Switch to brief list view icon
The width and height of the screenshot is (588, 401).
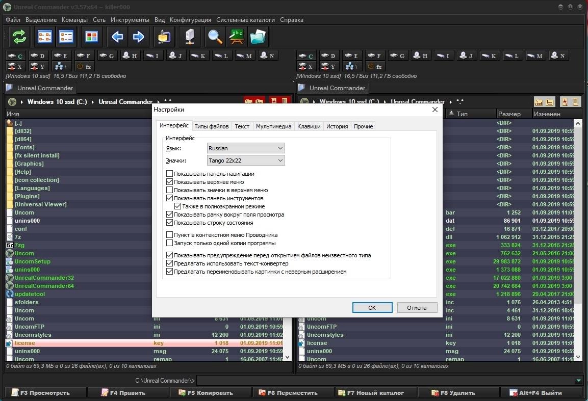point(45,37)
